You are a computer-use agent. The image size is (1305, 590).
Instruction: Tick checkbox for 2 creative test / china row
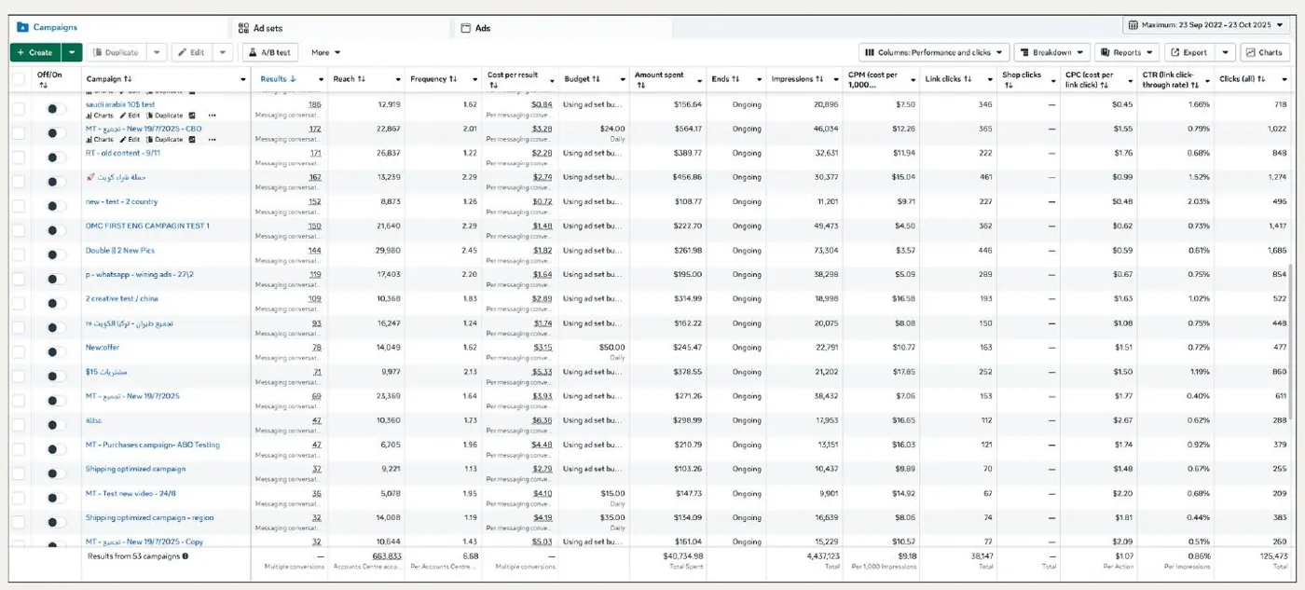point(19,303)
